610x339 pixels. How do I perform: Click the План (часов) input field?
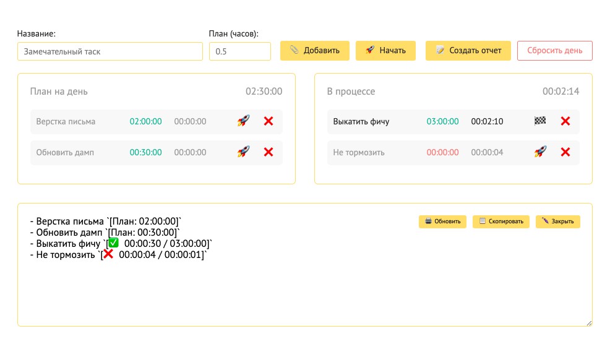click(x=239, y=51)
